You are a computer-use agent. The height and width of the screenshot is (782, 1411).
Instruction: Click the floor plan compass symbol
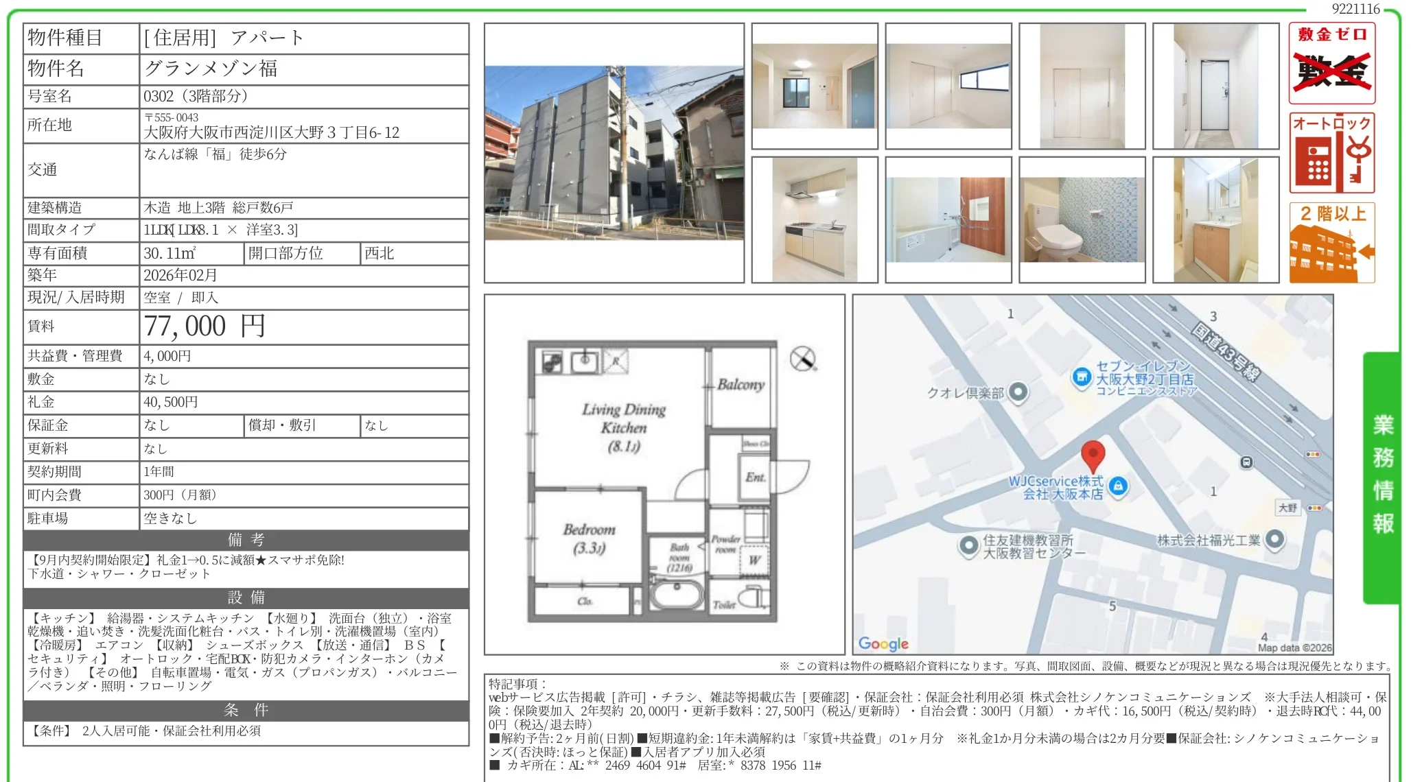(802, 359)
